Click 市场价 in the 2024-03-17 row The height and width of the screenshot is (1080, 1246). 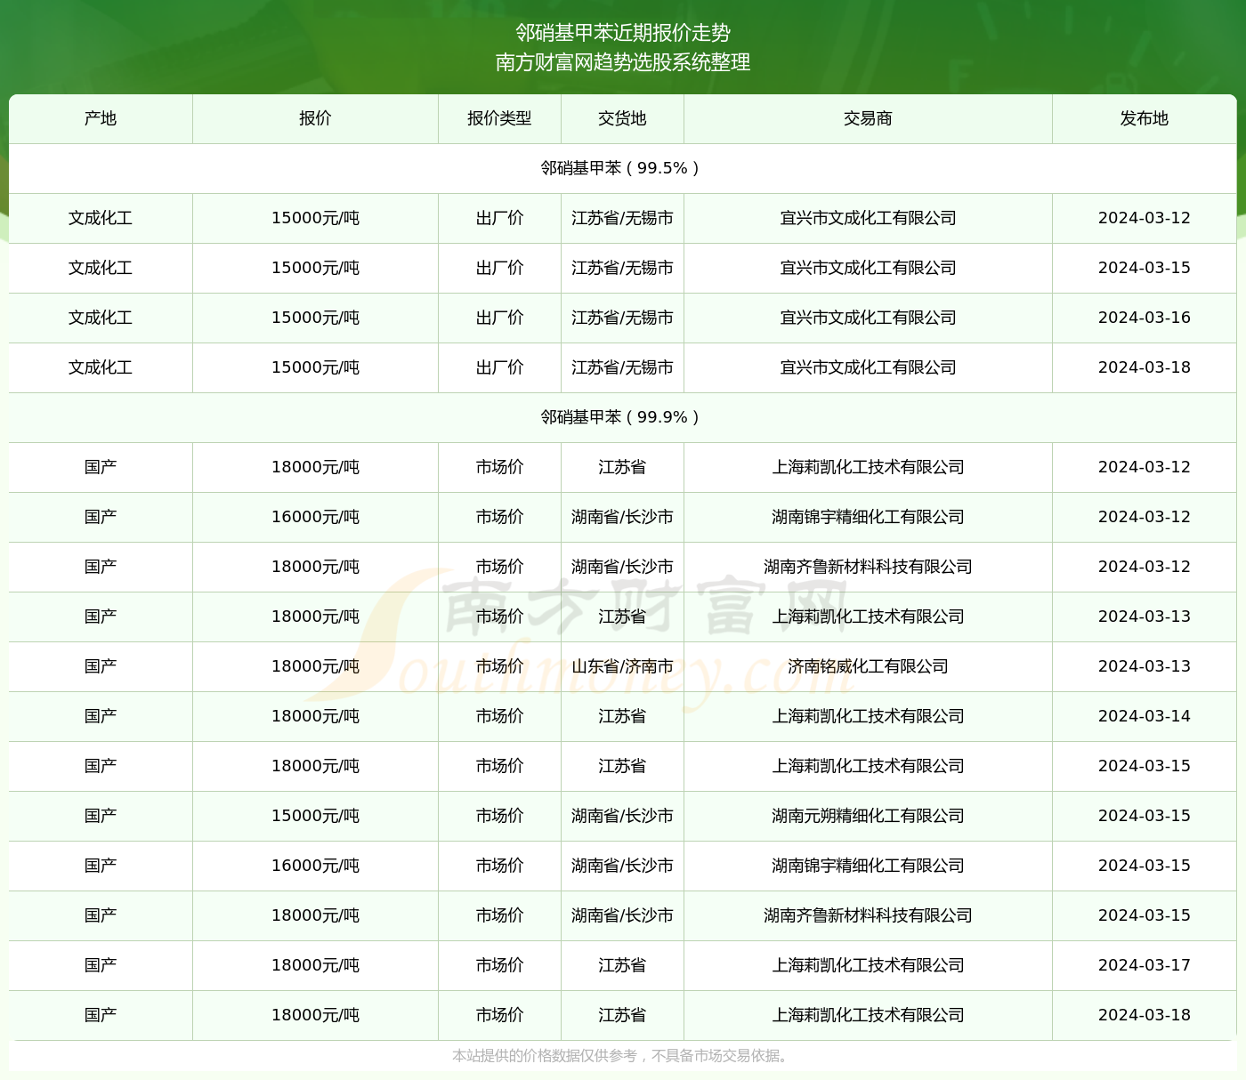click(499, 965)
